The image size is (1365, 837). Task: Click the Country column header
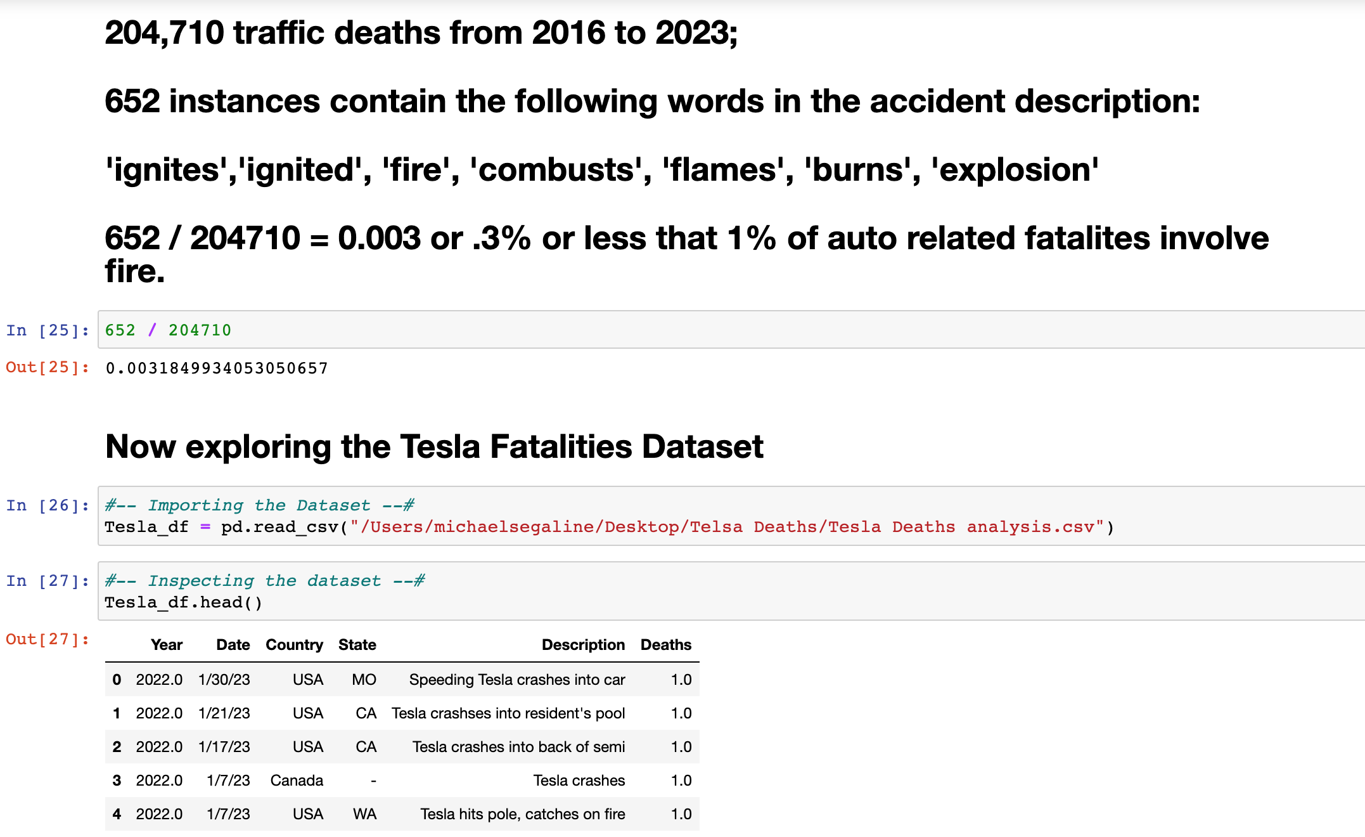pyautogui.click(x=294, y=645)
